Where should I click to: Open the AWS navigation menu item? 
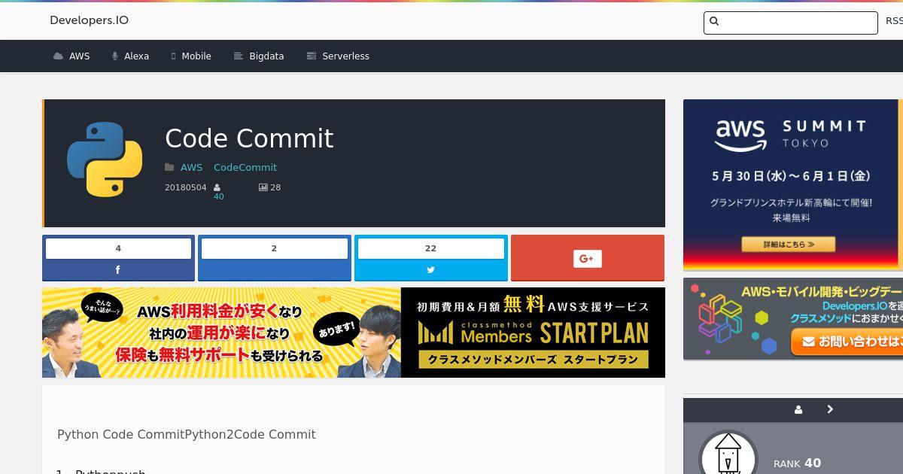click(x=71, y=56)
